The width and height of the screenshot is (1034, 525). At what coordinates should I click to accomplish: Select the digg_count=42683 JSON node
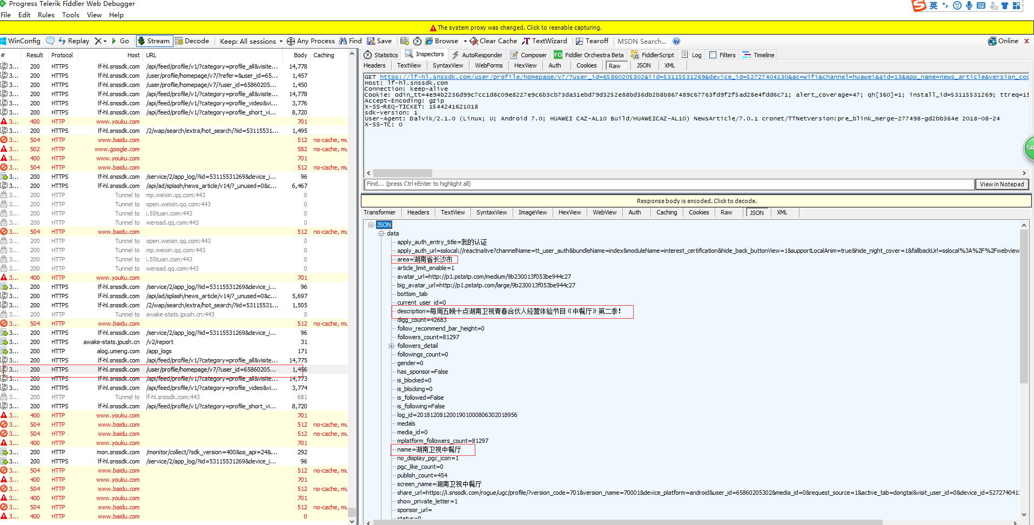tap(422, 320)
